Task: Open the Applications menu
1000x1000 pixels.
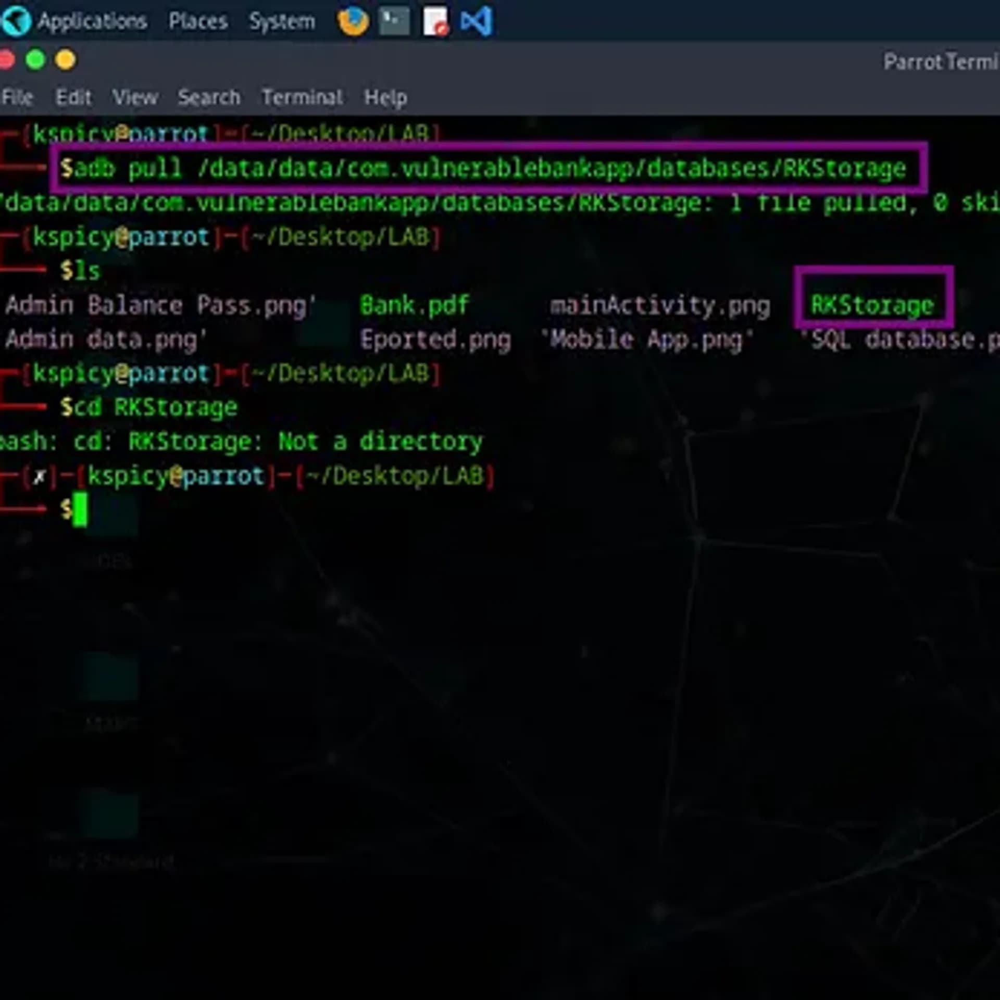Action: tap(93, 22)
